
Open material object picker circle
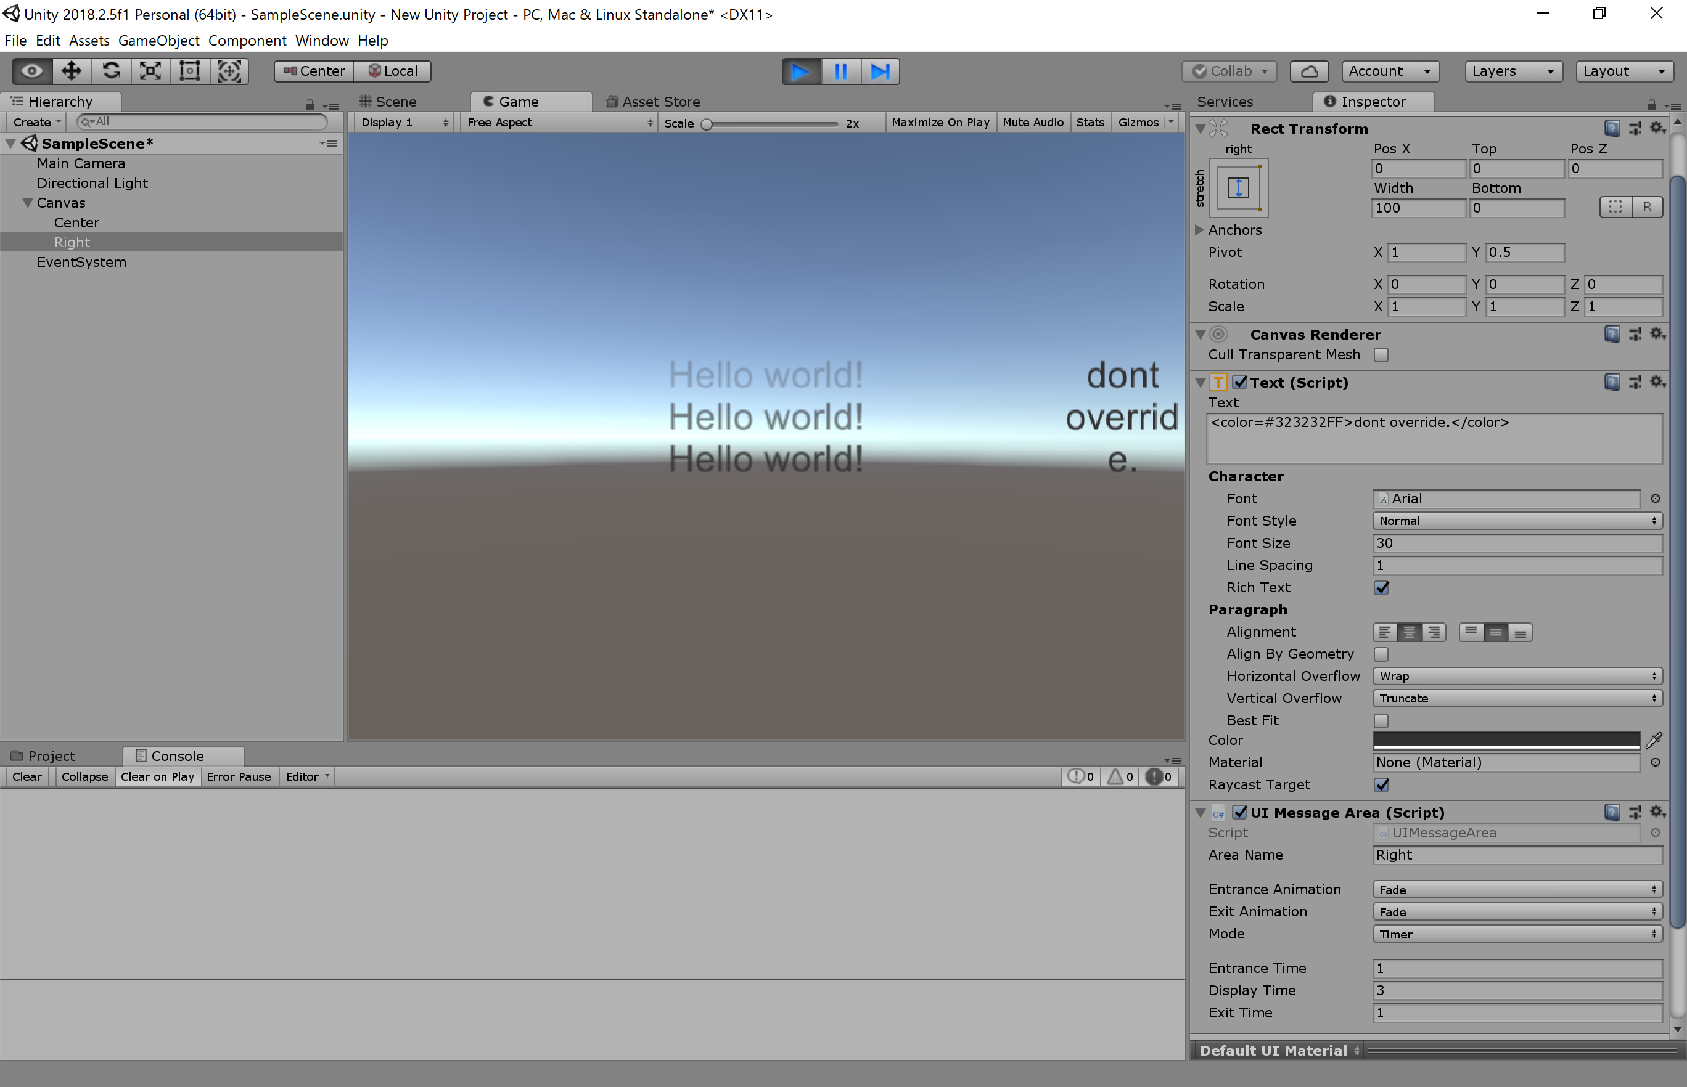1655,762
